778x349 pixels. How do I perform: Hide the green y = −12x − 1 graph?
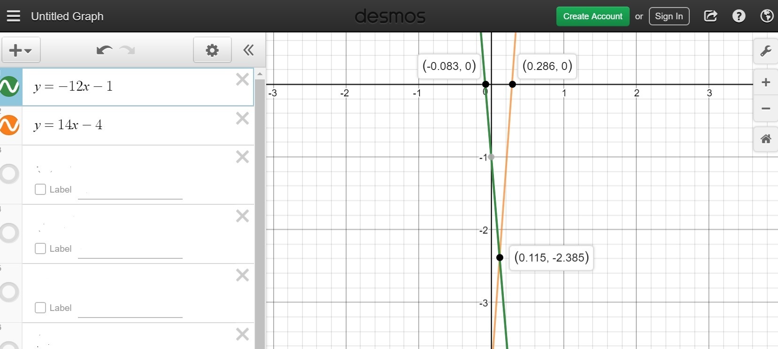(10, 86)
